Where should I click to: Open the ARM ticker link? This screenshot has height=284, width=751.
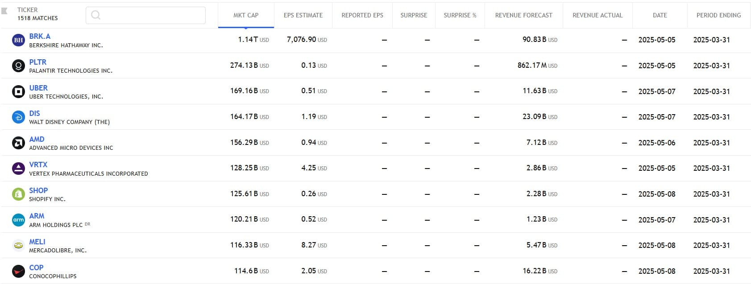coord(37,216)
